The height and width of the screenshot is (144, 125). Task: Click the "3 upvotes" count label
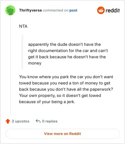(21, 121)
